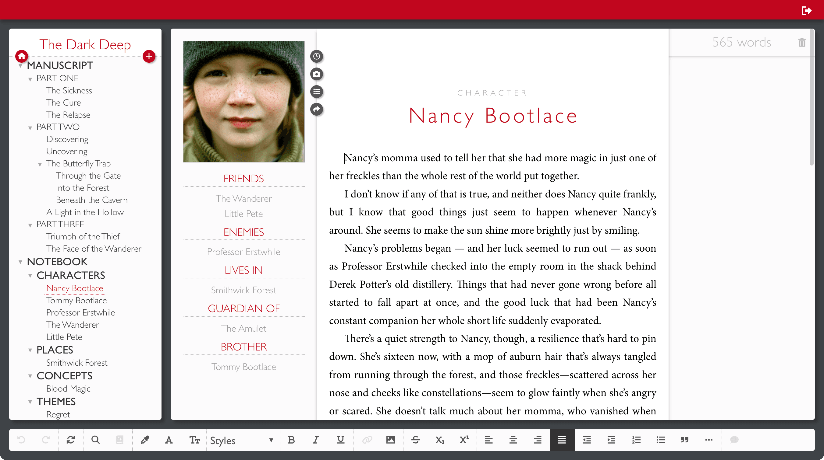Click the red plus add button
The width and height of the screenshot is (824, 460).
149,57
